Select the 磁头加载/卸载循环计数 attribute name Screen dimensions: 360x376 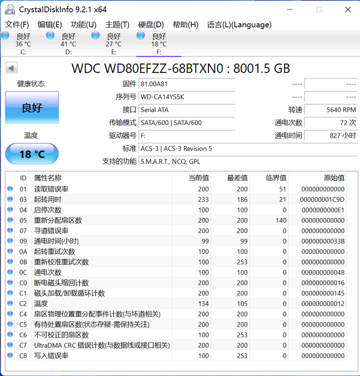tap(69, 293)
